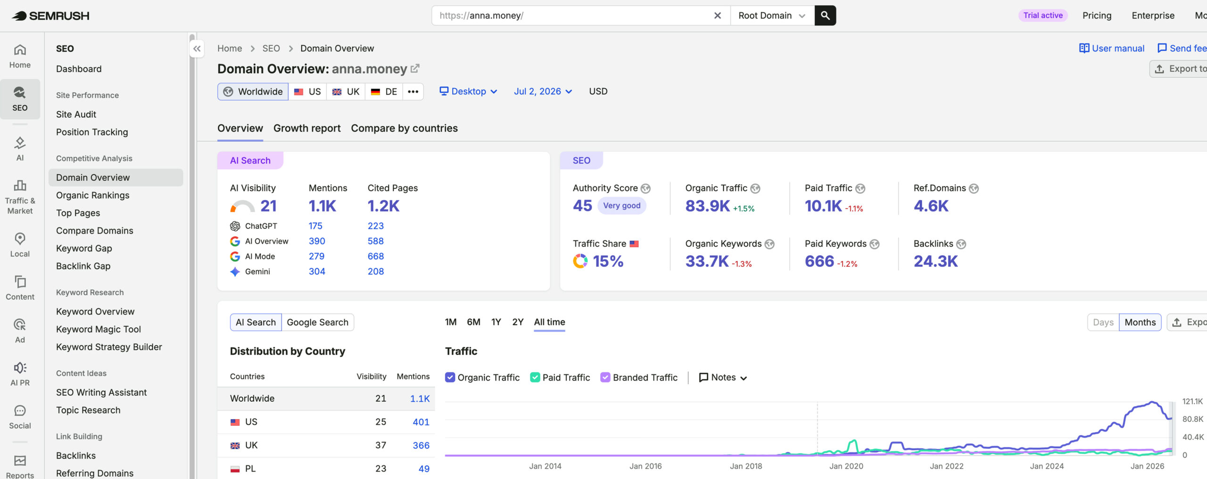Filter by US region
Image resolution: width=1207 pixels, height=479 pixels.
click(x=307, y=91)
